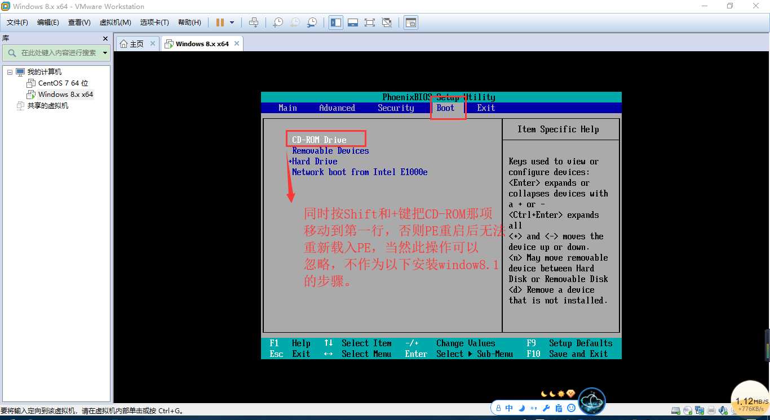Open the 编辑(E) menu
The width and height of the screenshot is (770, 420).
pyautogui.click(x=48, y=23)
